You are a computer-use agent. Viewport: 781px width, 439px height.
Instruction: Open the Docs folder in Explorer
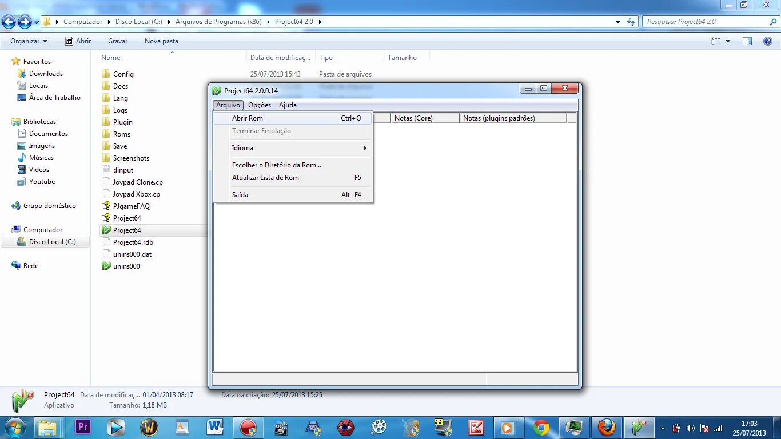(115, 86)
